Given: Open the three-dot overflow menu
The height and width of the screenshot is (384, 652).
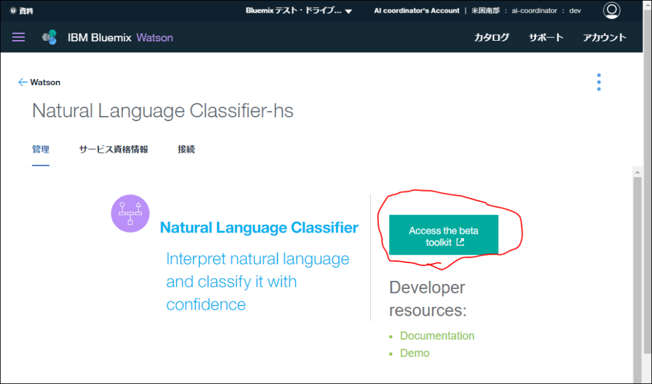Looking at the screenshot, I should click(599, 82).
